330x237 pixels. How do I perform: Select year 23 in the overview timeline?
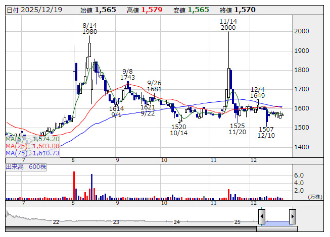[116, 222]
